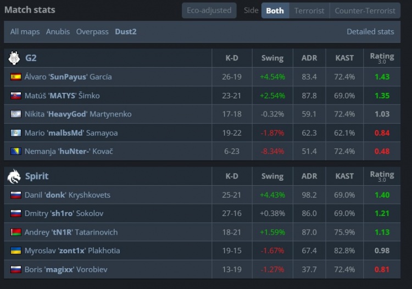Click the Guatemalan flag beside malbsMd
The image size is (412, 289).
[15, 133]
